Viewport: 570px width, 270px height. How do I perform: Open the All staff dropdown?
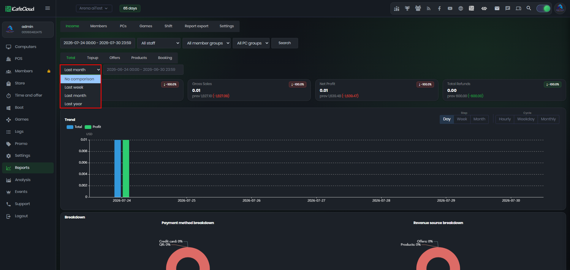[x=159, y=43]
